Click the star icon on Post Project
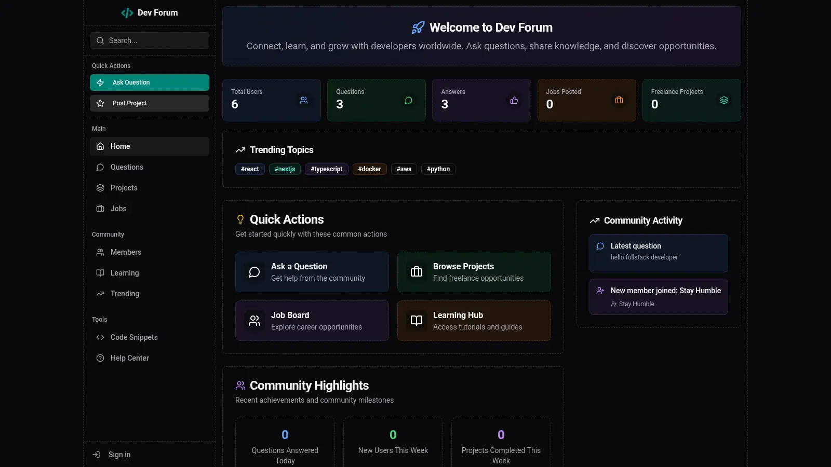 tap(100, 103)
